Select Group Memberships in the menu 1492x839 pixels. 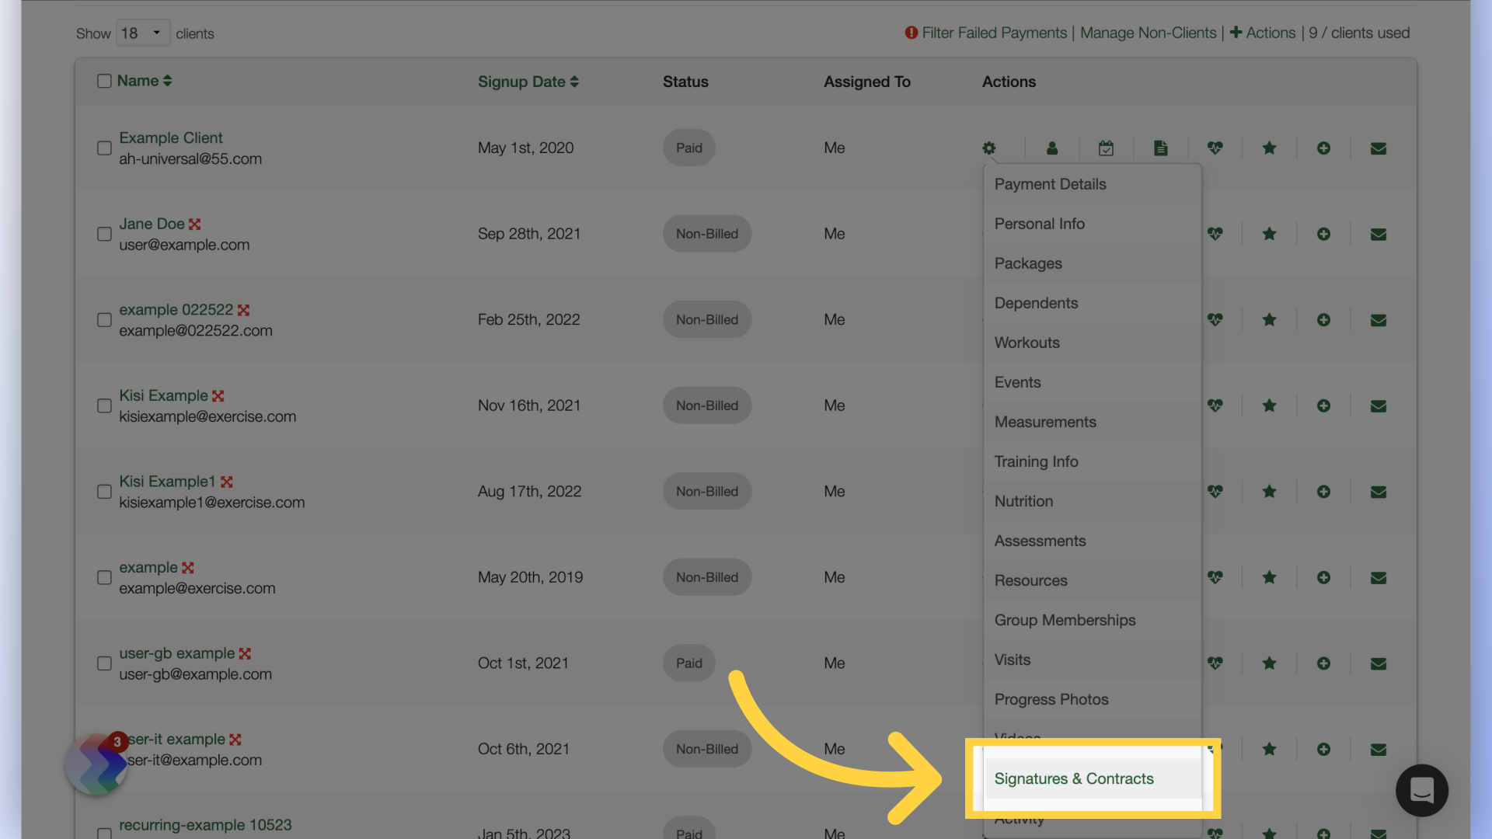(x=1092, y=620)
